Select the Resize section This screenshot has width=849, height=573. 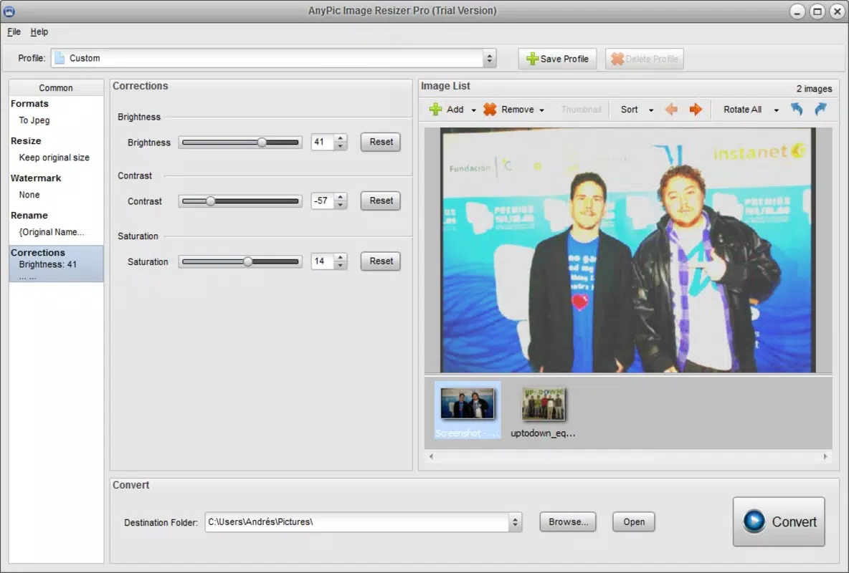point(26,140)
